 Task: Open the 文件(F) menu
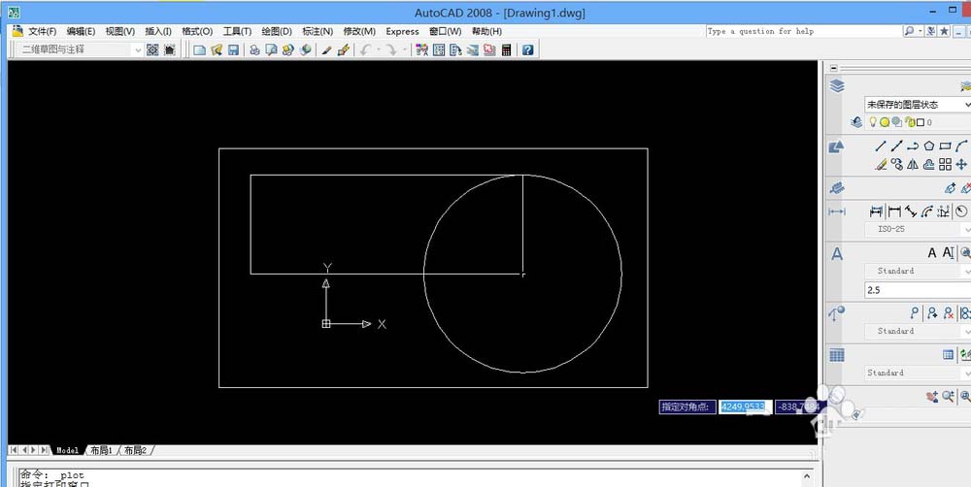[x=42, y=31]
